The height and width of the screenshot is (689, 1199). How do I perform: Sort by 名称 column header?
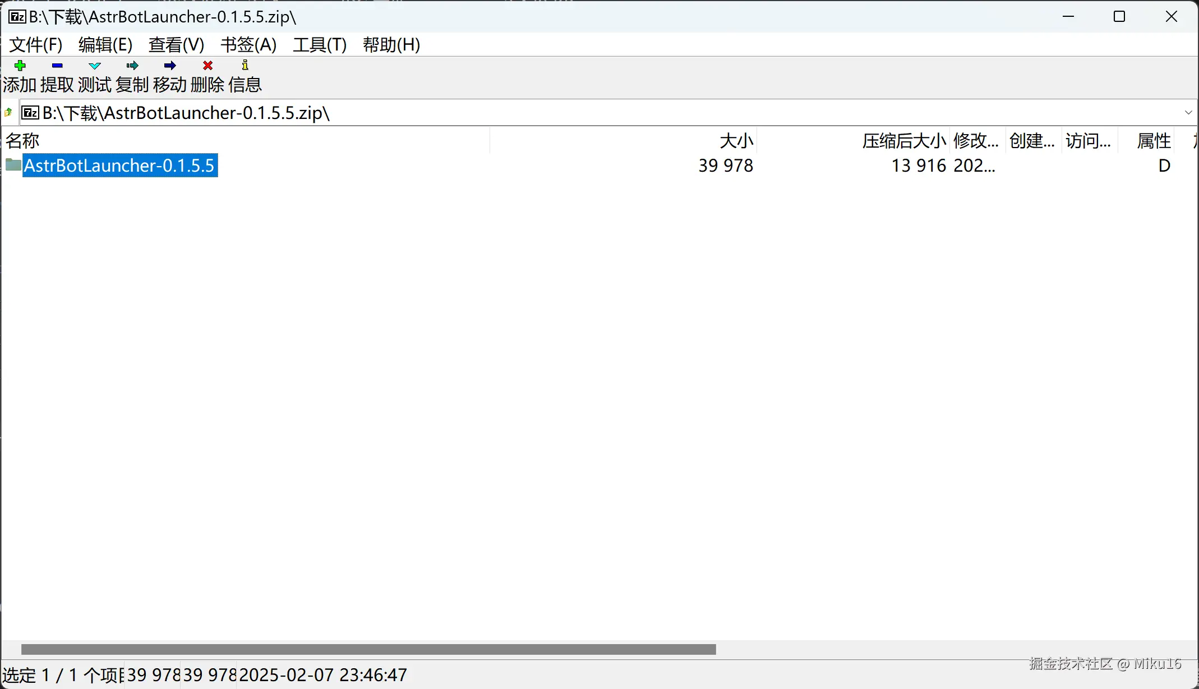pyautogui.click(x=22, y=140)
